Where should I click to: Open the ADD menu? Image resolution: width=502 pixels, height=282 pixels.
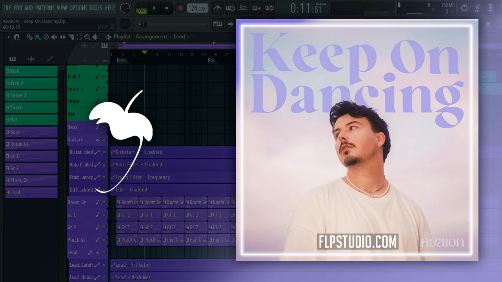point(29,8)
